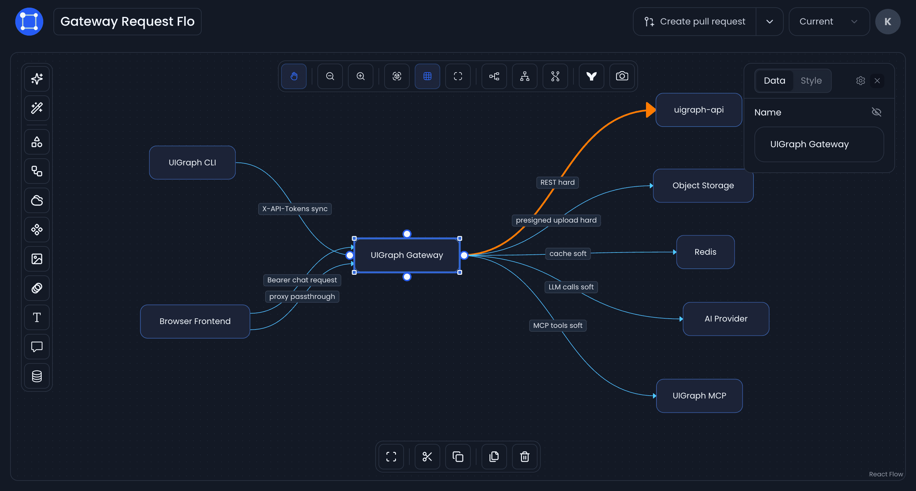Select the Redis node

(x=705, y=252)
